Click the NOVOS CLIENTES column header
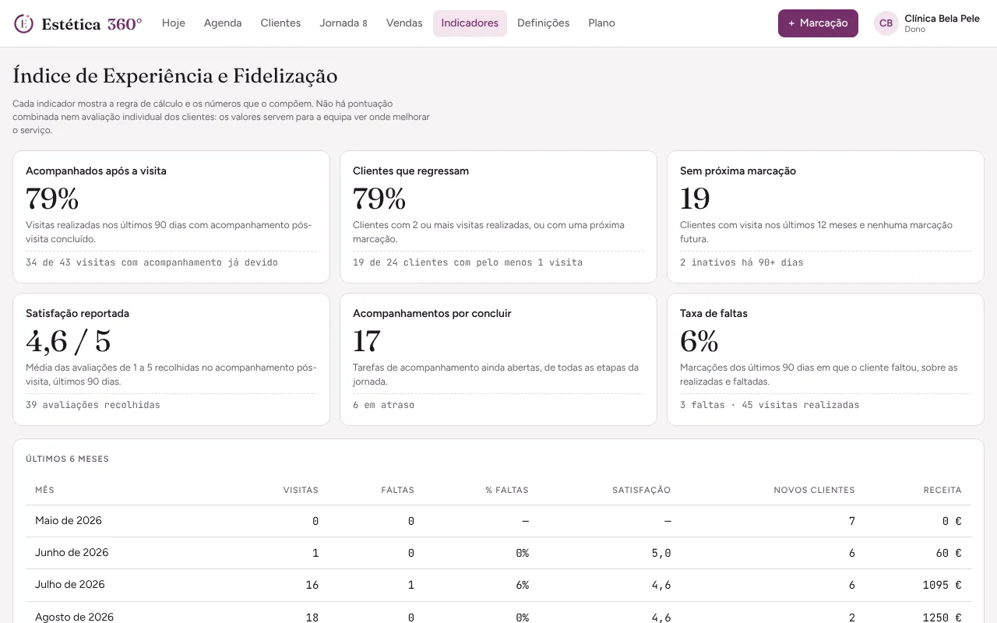Screen dimensions: 997x623 (x=814, y=490)
